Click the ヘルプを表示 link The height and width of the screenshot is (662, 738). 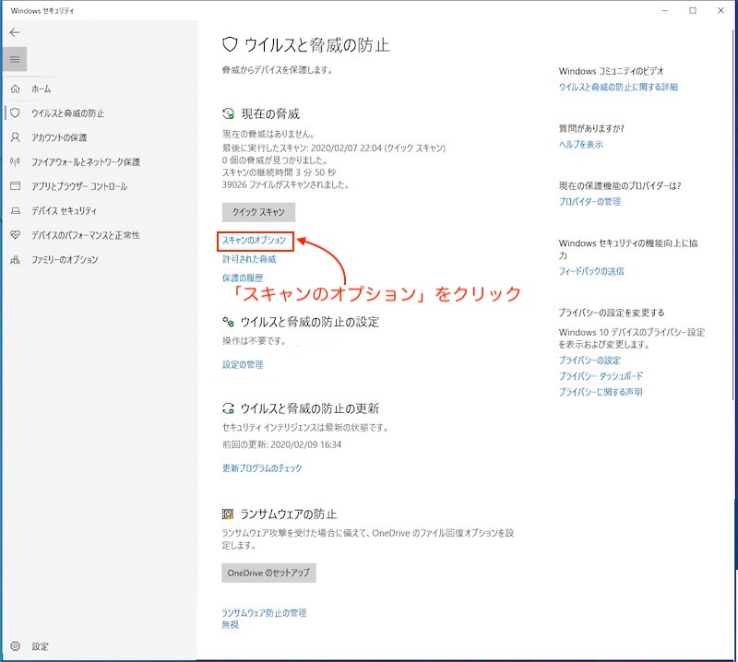(581, 145)
